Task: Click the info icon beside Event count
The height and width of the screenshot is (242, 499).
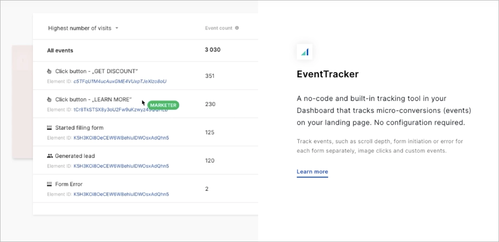Action: (x=237, y=28)
